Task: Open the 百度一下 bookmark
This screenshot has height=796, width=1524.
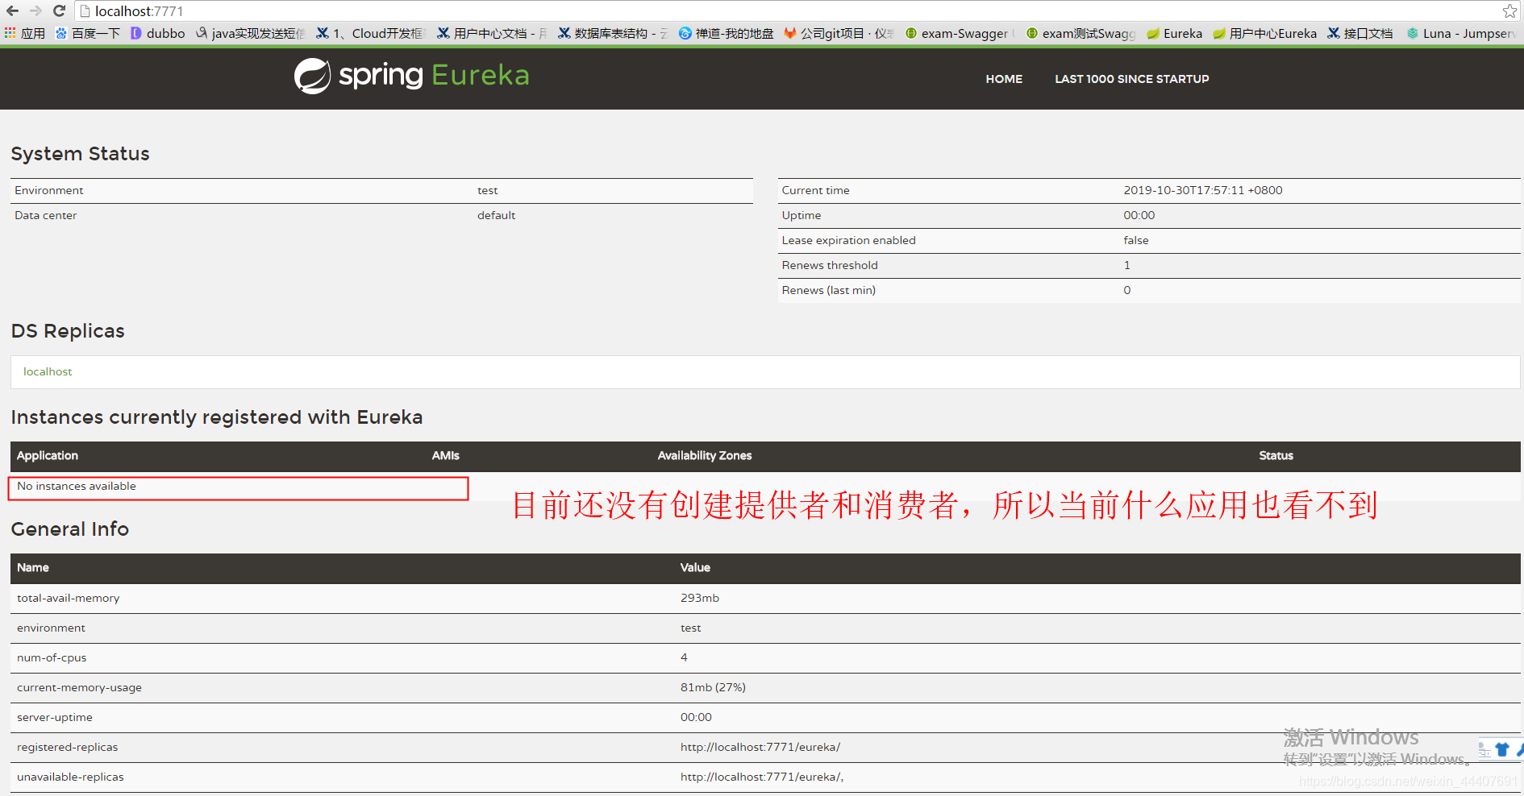Action: [x=88, y=33]
